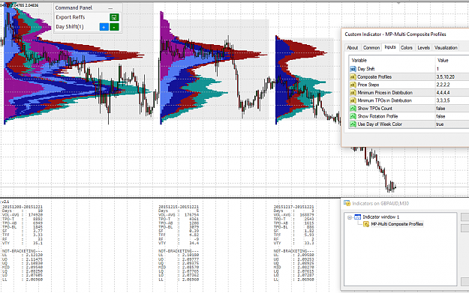Image resolution: width=469 pixels, height=293 pixels.
Task: Click the v2.1 version label
Action: coord(5,202)
